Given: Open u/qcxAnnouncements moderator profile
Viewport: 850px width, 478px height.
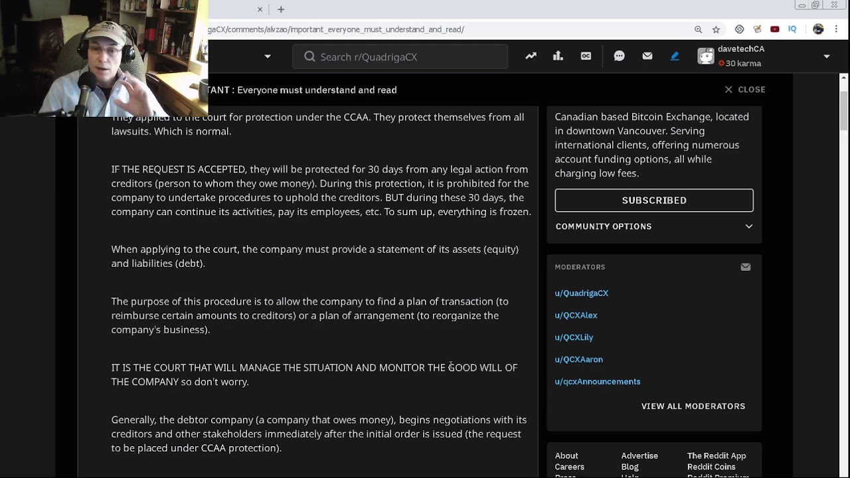Looking at the screenshot, I should [x=598, y=382].
